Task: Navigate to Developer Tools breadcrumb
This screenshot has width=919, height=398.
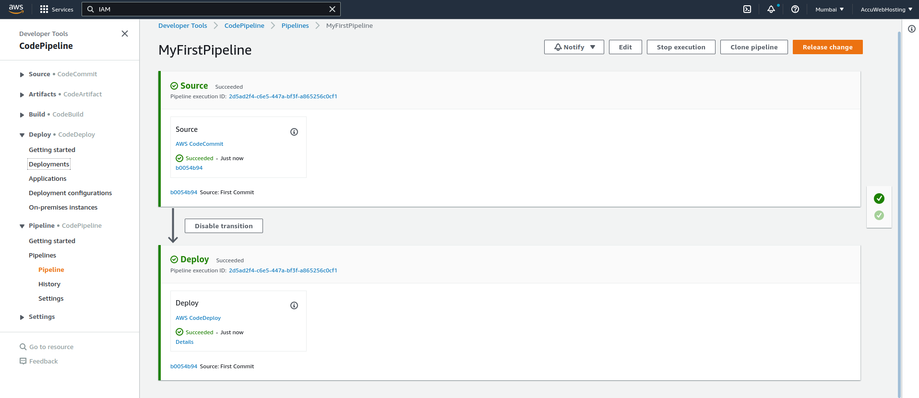Action: coord(183,26)
